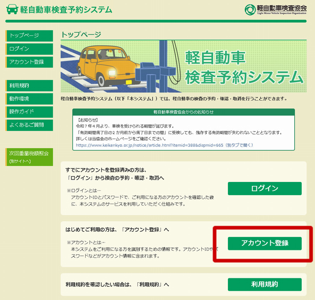Click the green car icon in header
Image resolution: width=315 pixels, height=300 pixels.
coord(12,9)
